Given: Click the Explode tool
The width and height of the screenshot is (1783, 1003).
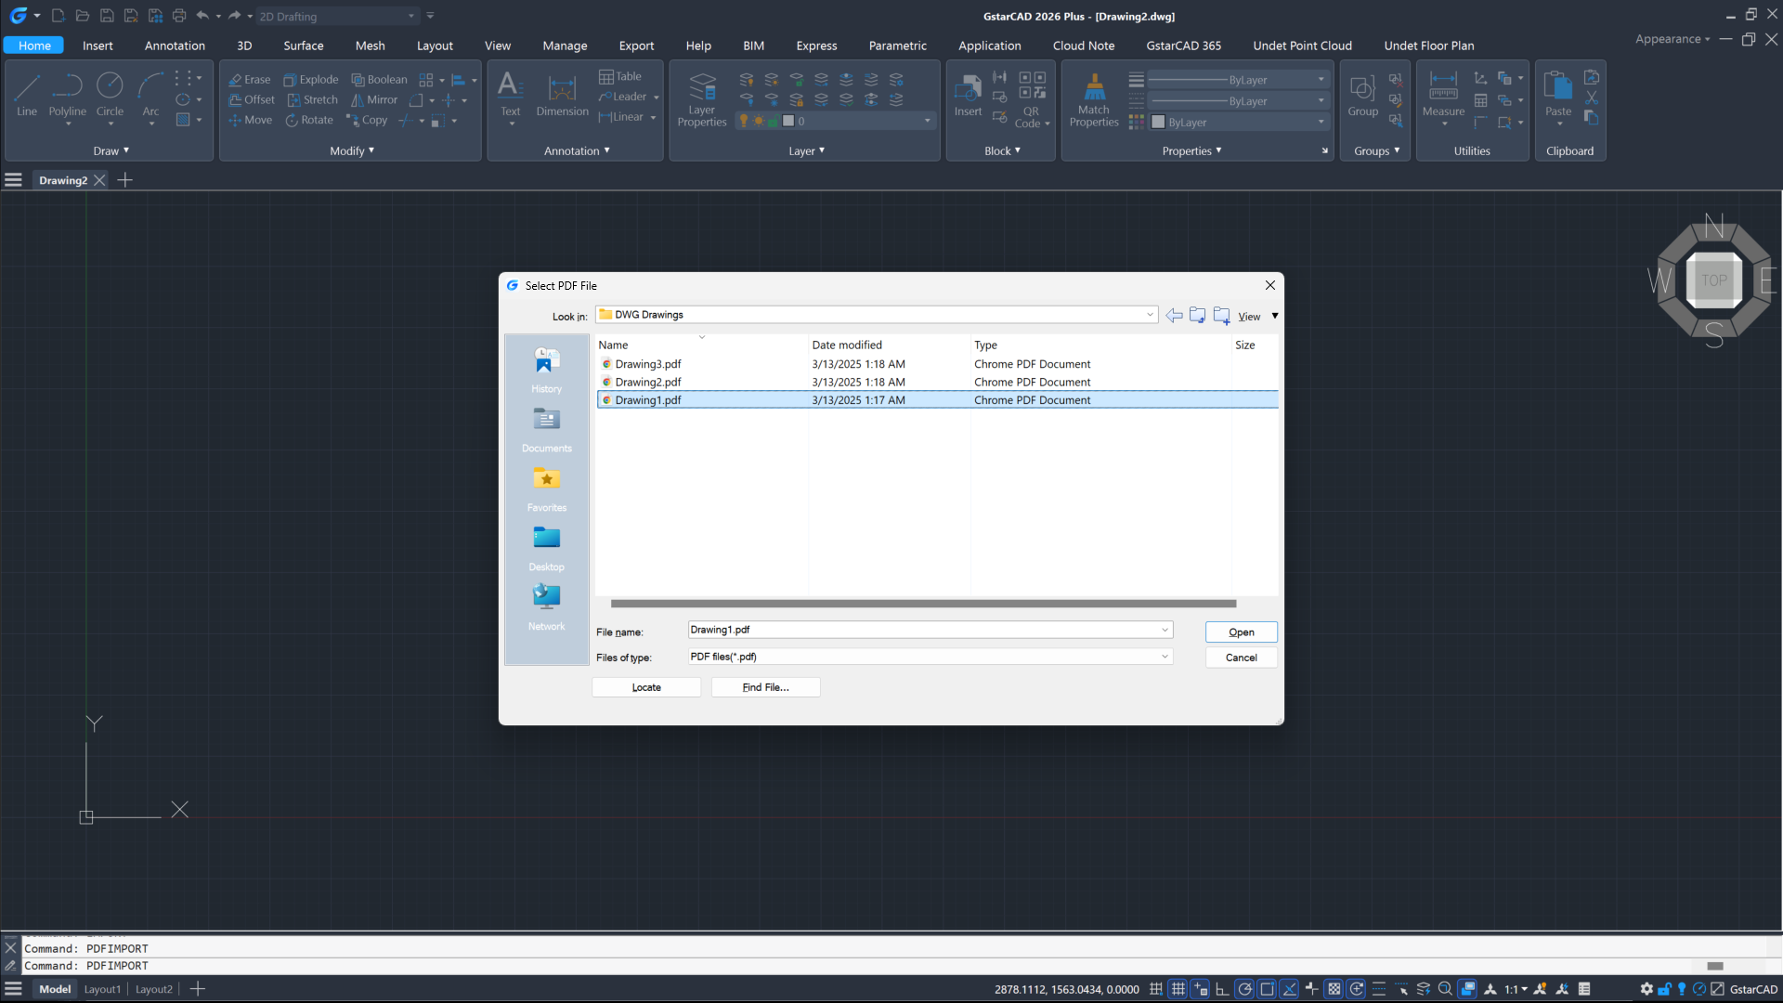Looking at the screenshot, I should point(311,80).
